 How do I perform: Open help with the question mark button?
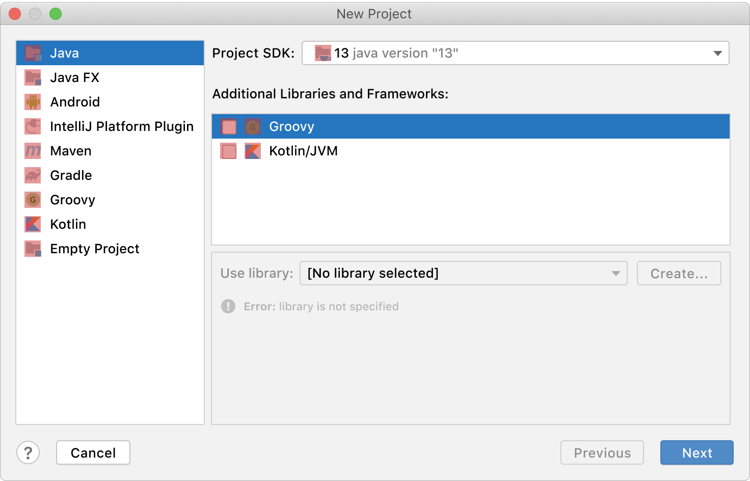pos(28,452)
